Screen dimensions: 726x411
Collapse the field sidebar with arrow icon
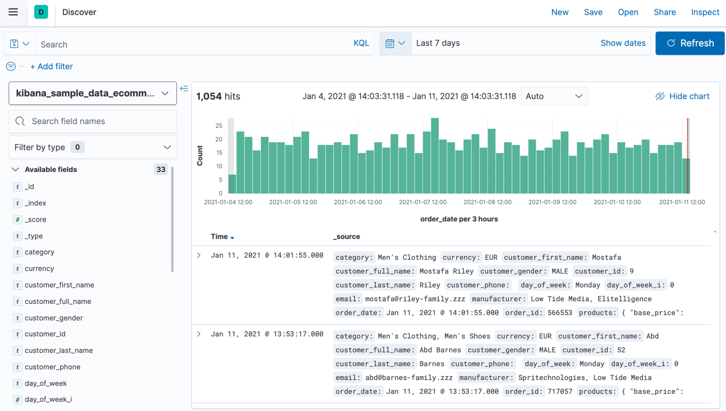(x=184, y=89)
